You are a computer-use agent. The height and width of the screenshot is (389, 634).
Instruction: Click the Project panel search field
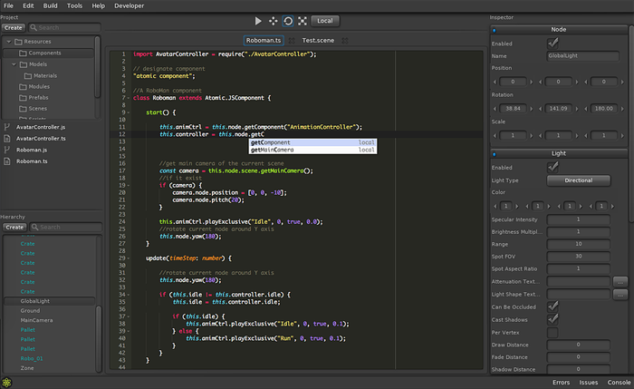(x=63, y=28)
